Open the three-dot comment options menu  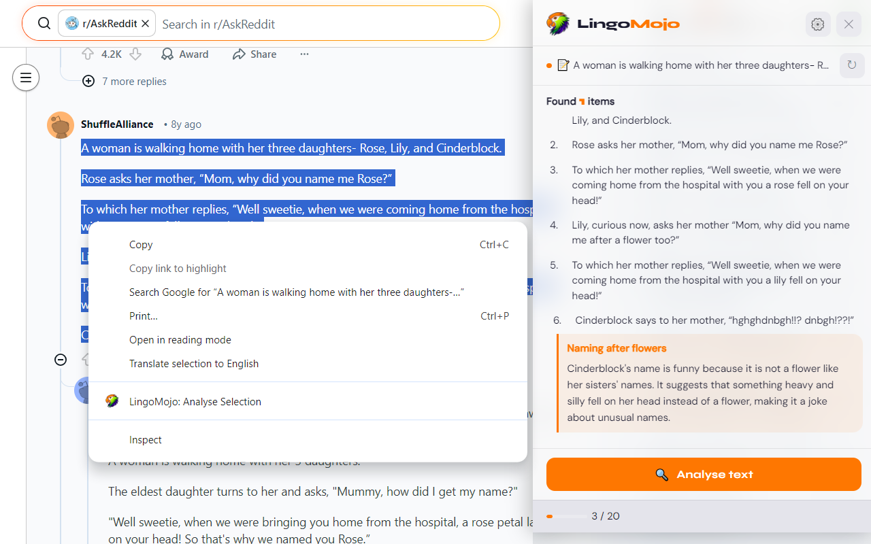pos(304,54)
